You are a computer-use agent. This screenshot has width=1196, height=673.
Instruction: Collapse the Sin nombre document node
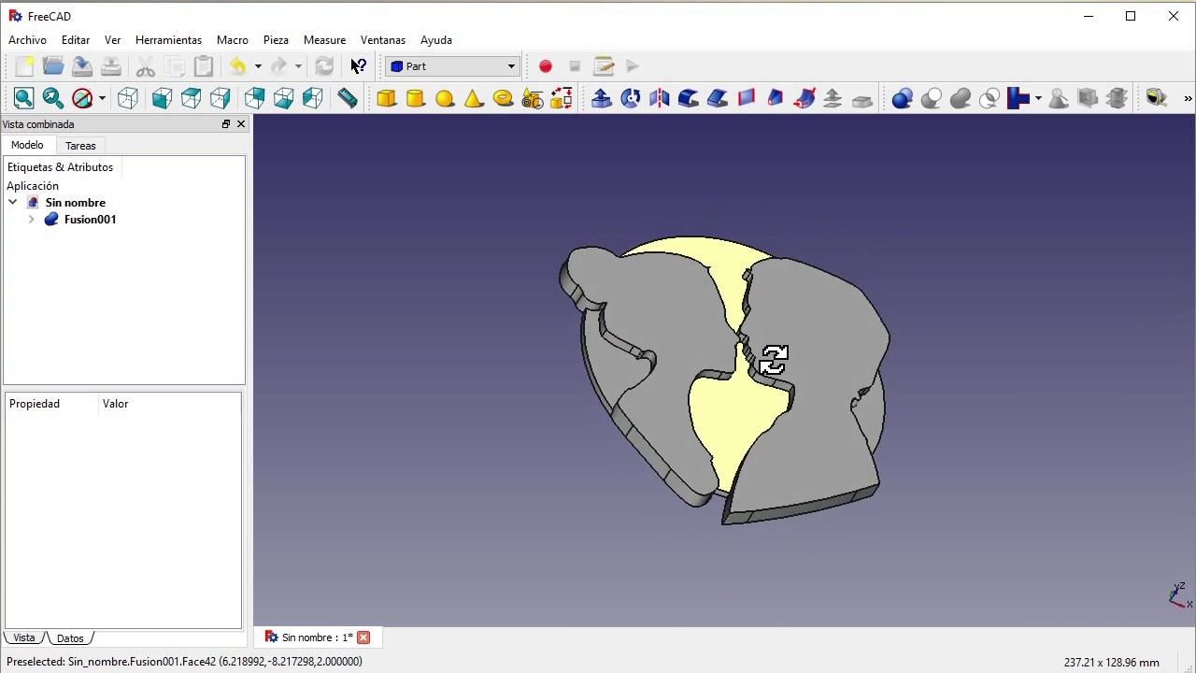pyautogui.click(x=13, y=203)
